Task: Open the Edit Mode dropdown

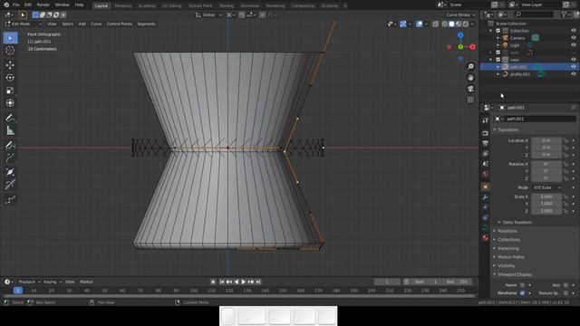Action: click(x=24, y=24)
